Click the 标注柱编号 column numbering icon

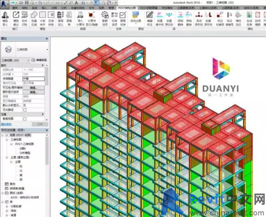pos(220,15)
